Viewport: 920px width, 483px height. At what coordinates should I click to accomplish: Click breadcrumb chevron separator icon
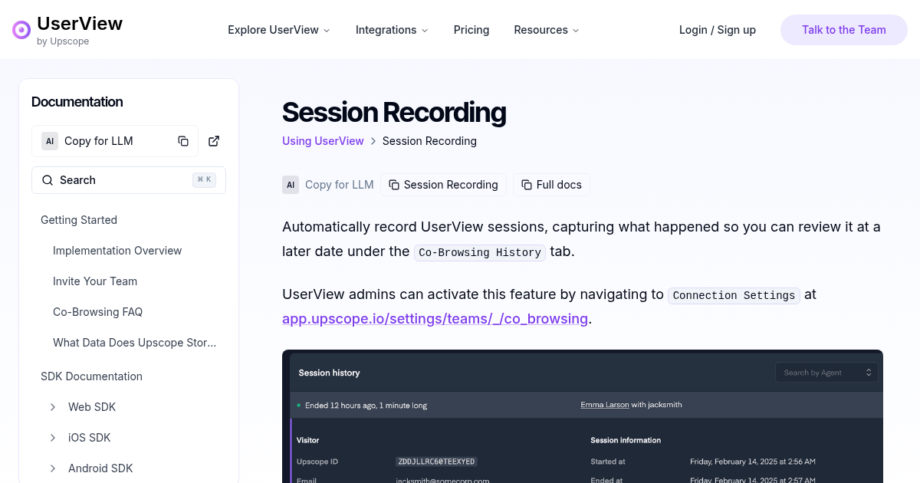pos(373,141)
